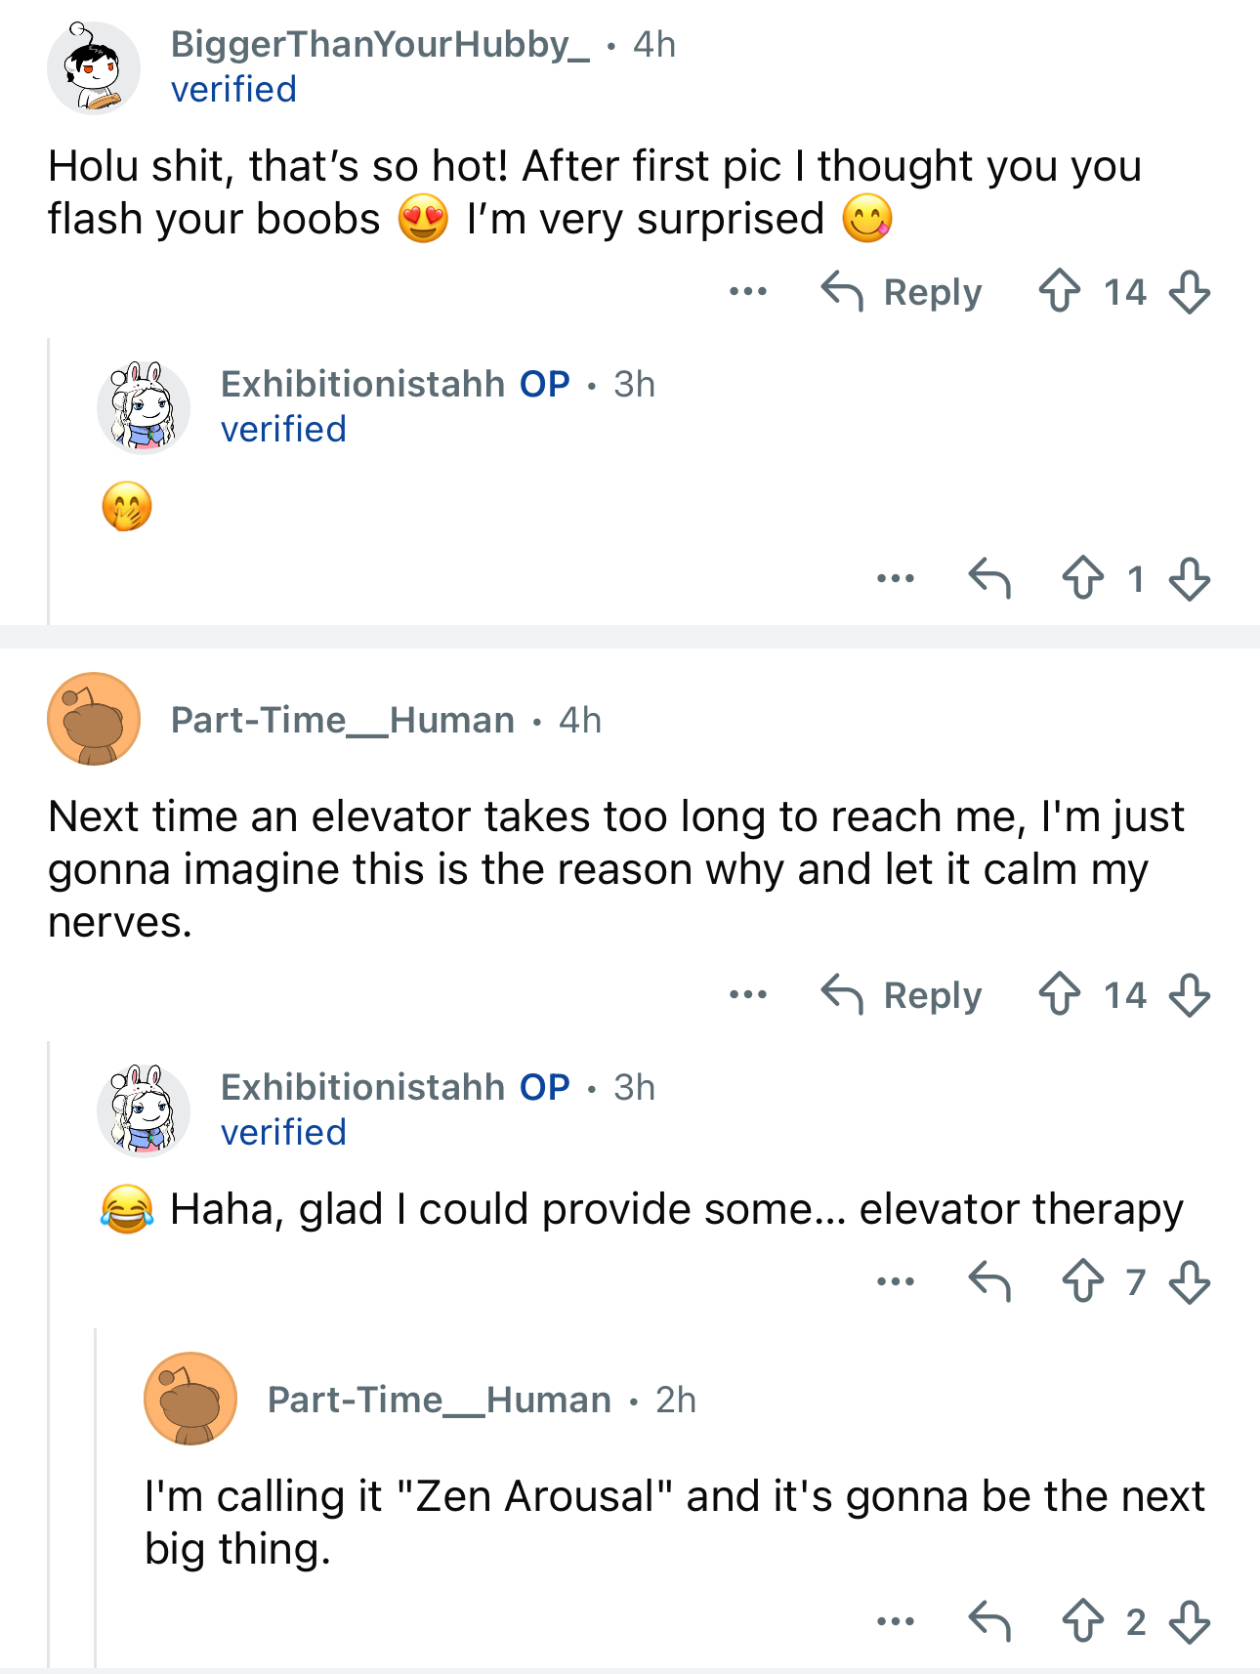Upvote OP's emoji-only reply
This screenshot has width=1260, height=1674.
1083,578
